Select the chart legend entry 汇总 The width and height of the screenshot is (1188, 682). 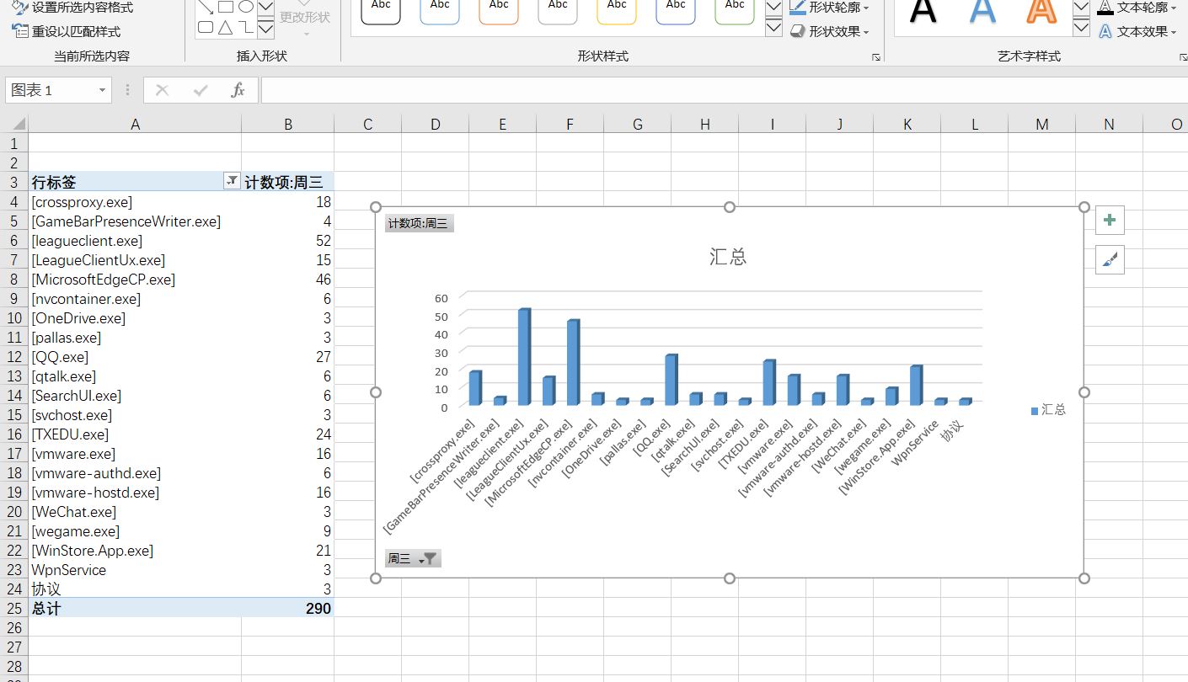(1048, 409)
